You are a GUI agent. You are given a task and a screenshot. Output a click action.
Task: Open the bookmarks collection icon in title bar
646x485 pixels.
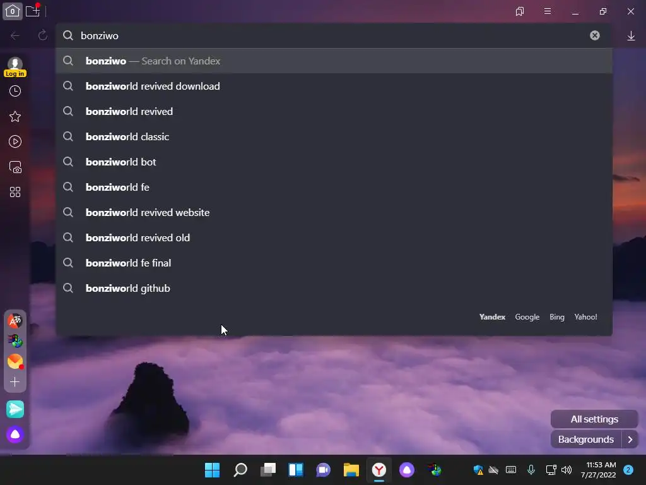(x=520, y=11)
